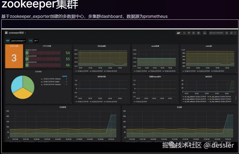Zoom out the time range with the magnifier
The height and width of the screenshot is (154, 239).
[x=227, y=33]
